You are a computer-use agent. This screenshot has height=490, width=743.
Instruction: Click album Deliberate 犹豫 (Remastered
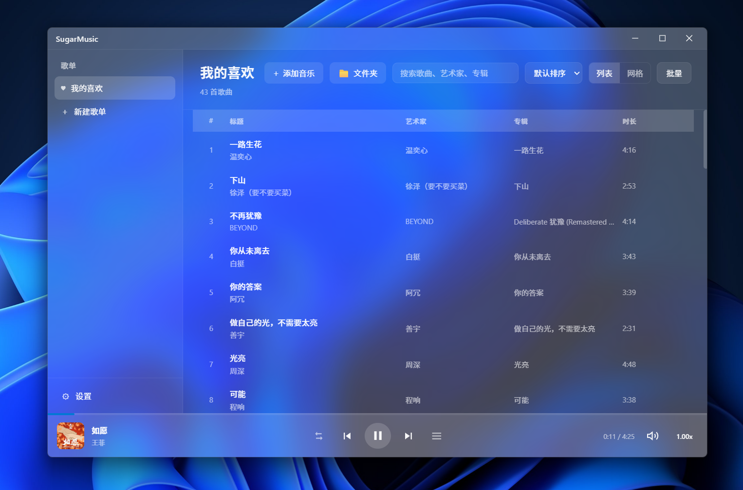(x=564, y=222)
